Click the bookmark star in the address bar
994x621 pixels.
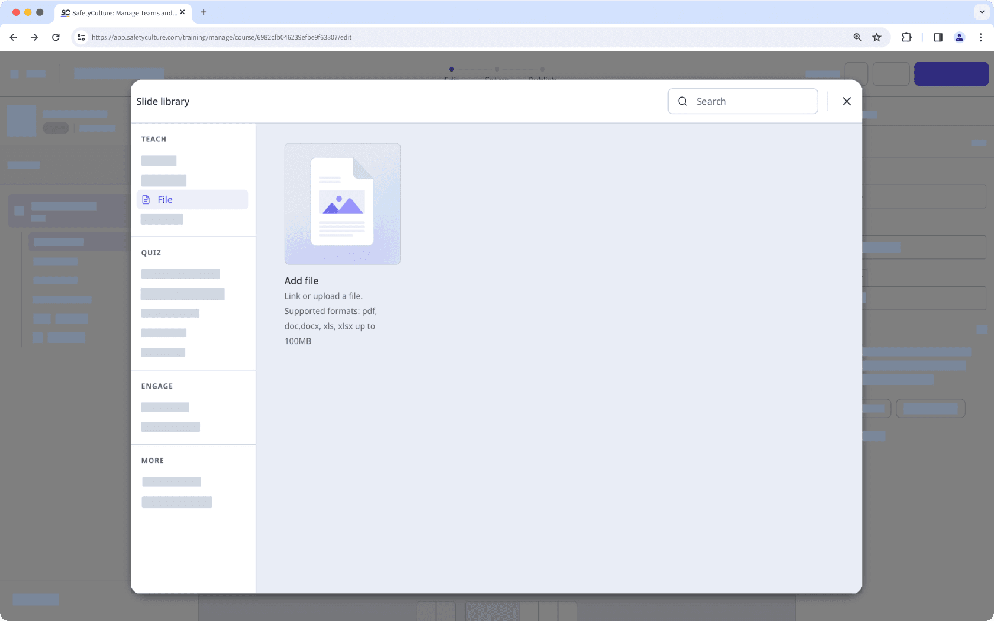pos(876,37)
